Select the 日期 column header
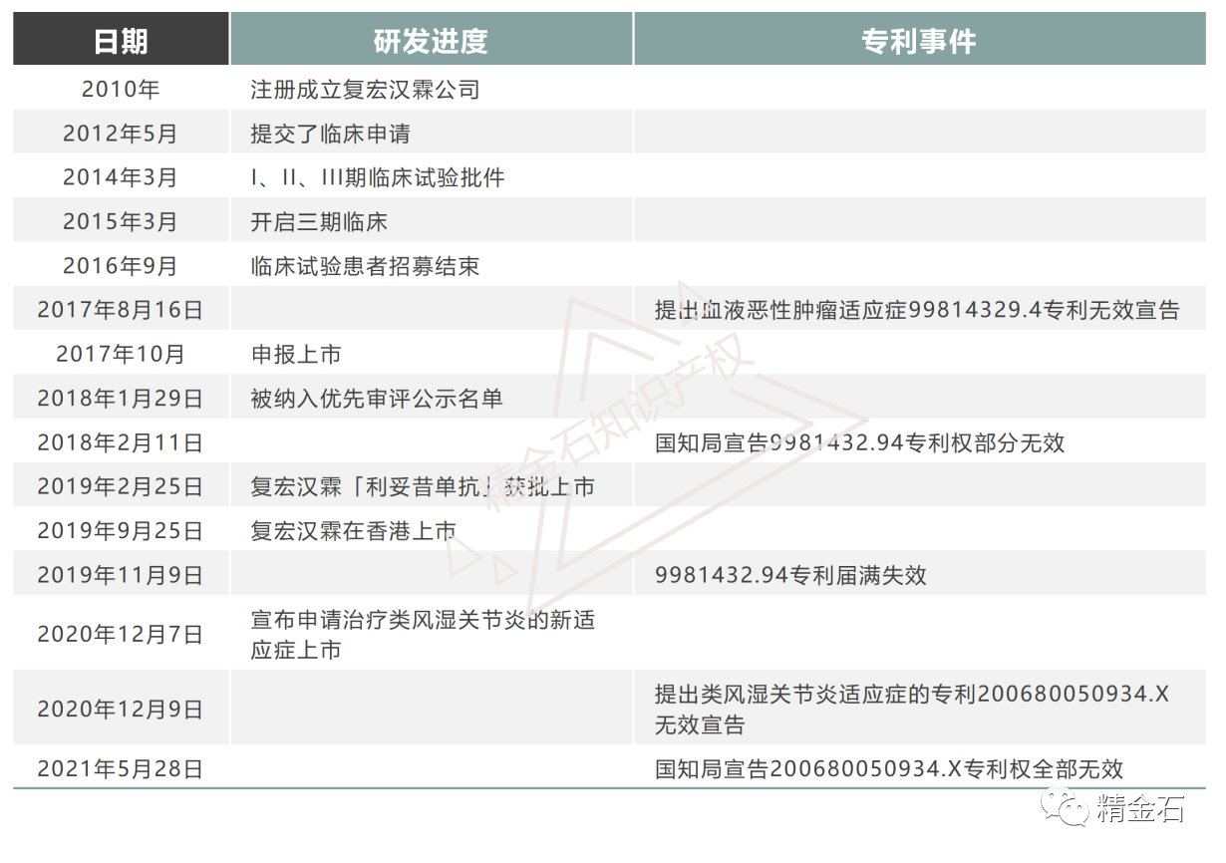Viewport: 1226px width, 863px height. (x=121, y=40)
